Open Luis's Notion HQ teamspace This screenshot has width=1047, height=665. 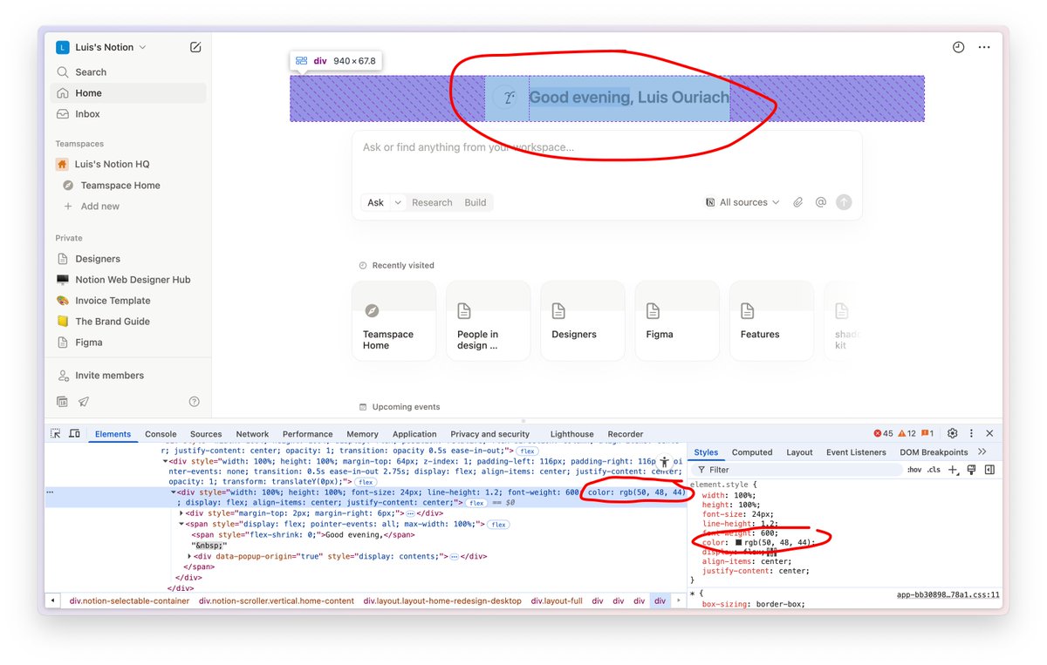[129, 165]
